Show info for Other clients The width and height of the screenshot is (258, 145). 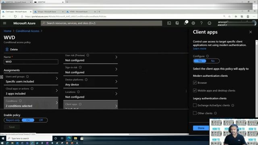pyautogui.click(x=215, y=113)
